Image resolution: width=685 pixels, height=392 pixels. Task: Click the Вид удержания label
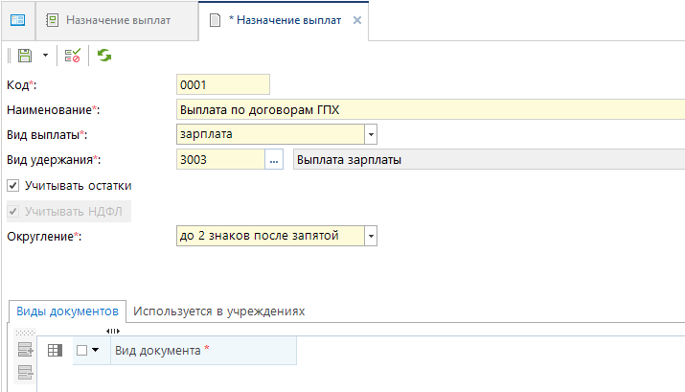pos(54,160)
